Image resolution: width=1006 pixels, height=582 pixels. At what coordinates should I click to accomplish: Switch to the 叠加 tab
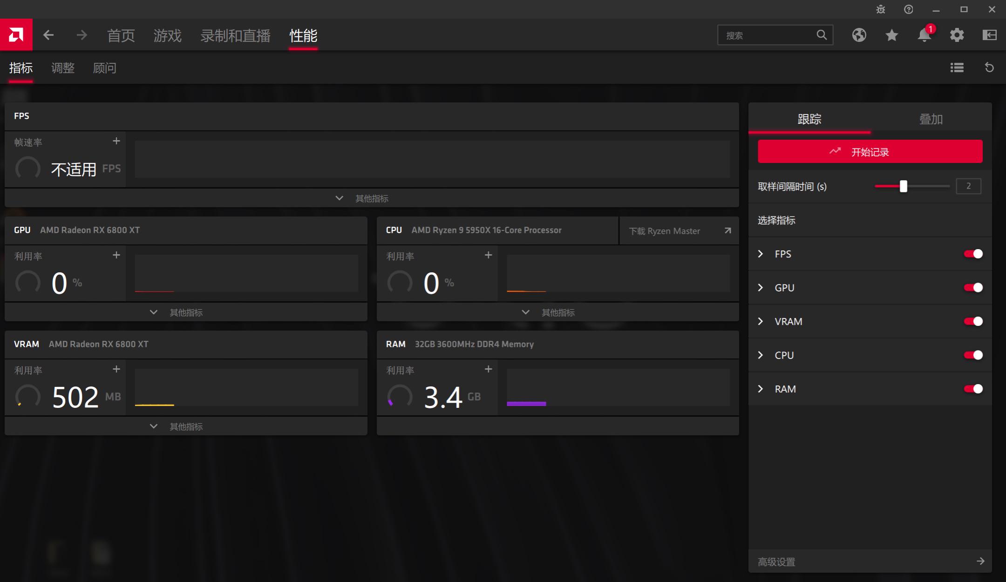point(931,119)
